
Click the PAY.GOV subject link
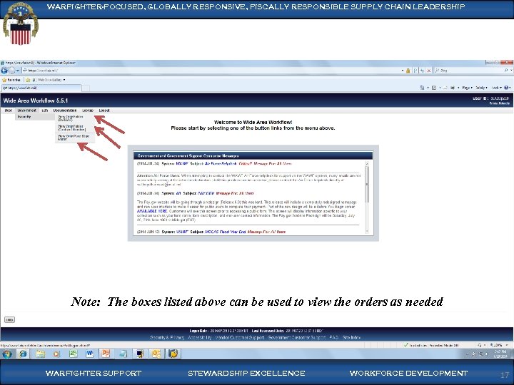pyautogui.click(x=206, y=193)
